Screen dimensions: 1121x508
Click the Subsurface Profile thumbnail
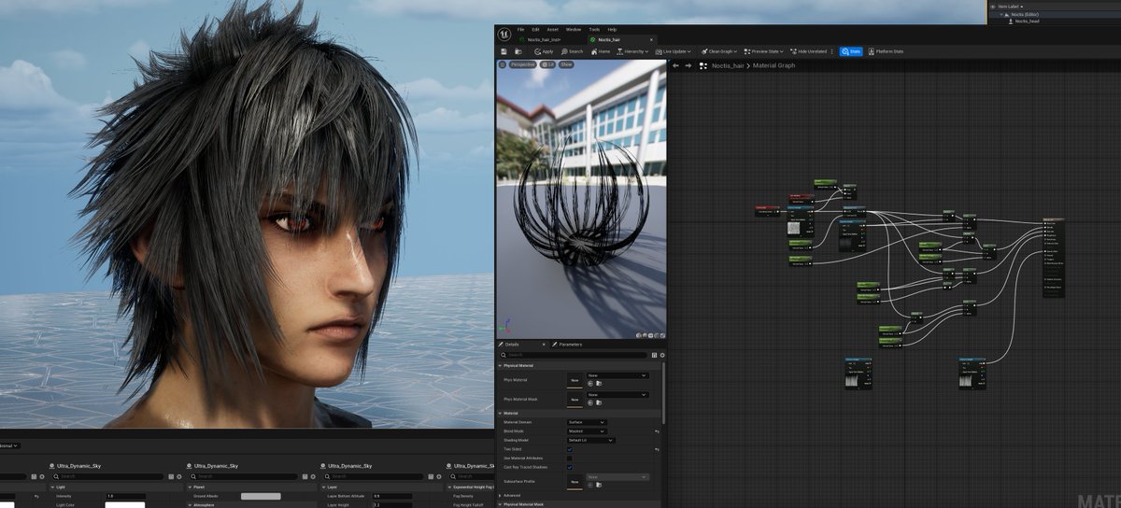click(x=575, y=481)
